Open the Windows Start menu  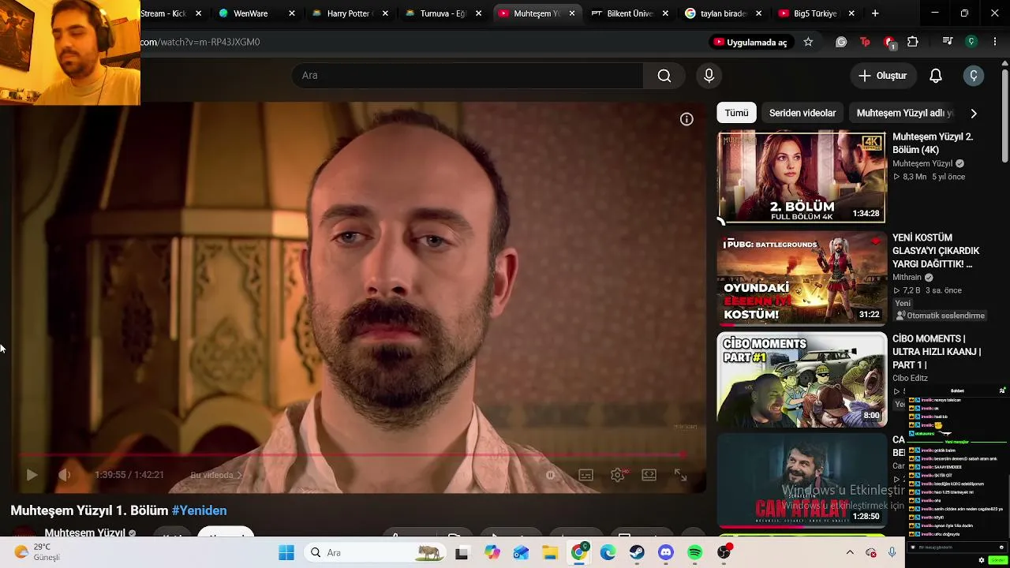286,553
